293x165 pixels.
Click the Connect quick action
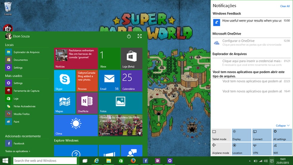click(x=262, y=135)
